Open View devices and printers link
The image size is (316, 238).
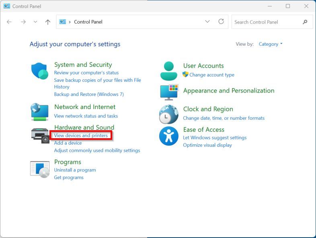pyautogui.click(x=81, y=135)
